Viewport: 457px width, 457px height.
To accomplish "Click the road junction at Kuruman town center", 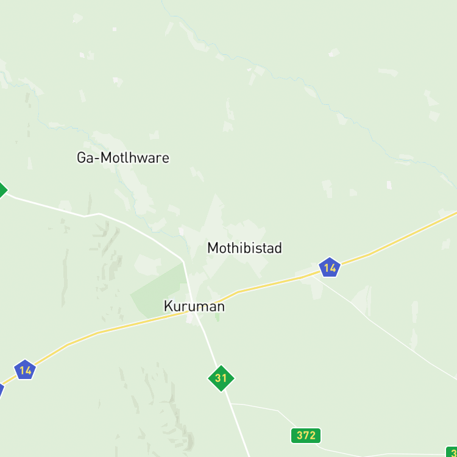I will click(x=194, y=313).
